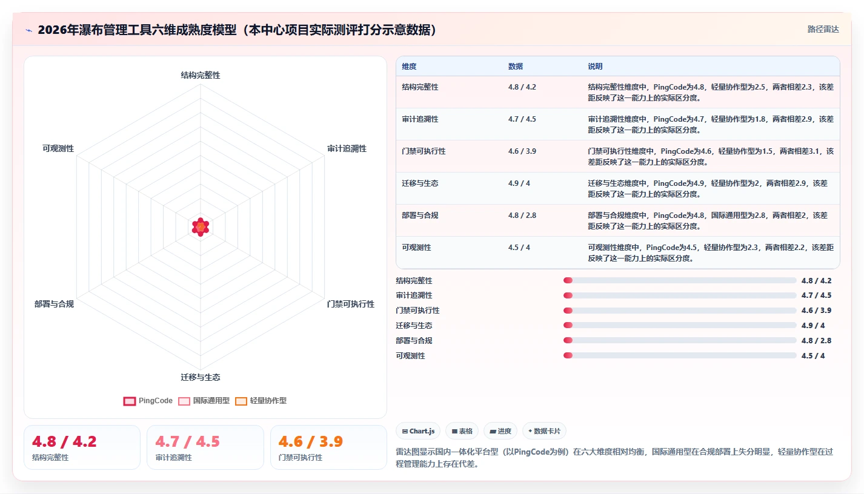Click the 结构完整性 progress bar
Viewport: 864px width, 494px height.
coord(680,280)
